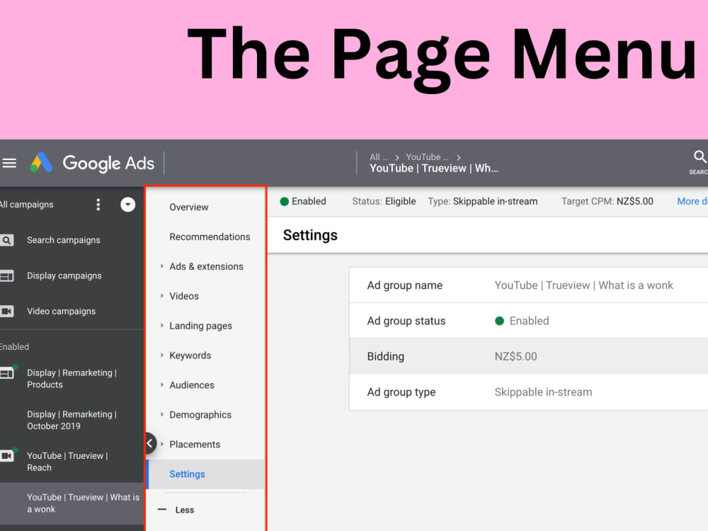This screenshot has width=708, height=531.
Task: Expand the Videos submenu arrow
Action: click(161, 296)
